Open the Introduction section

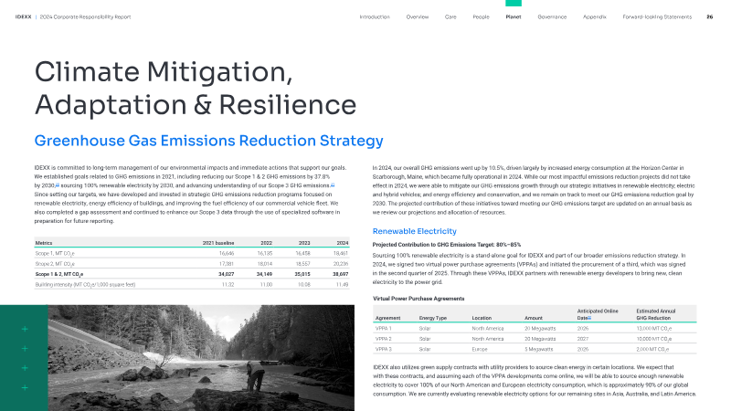(374, 17)
